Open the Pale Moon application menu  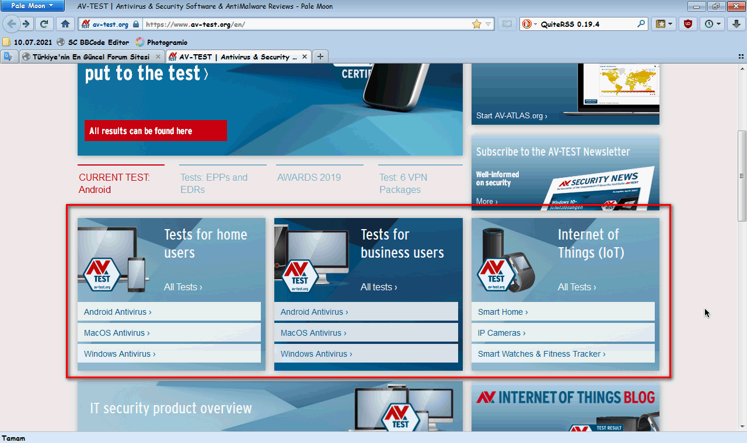click(32, 6)
